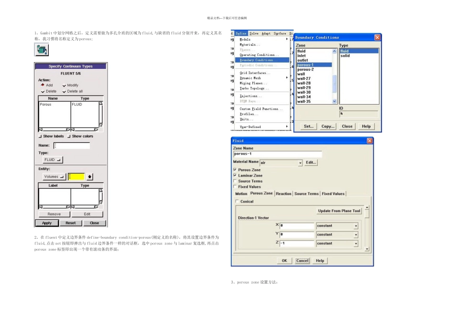This screenshot has width=454, height=321.
Task: Toggle the Conical checkbox
Action: point(237,201)
